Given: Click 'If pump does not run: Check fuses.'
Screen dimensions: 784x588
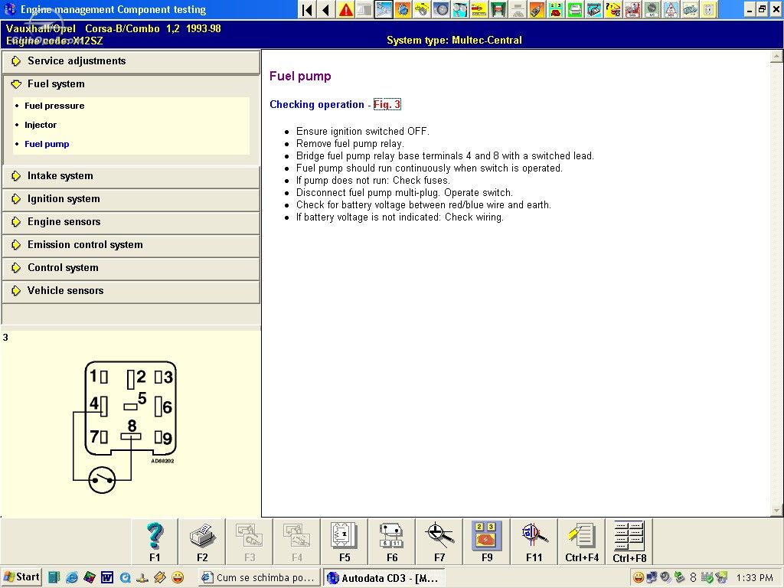Looking at the screenshot, I should (x=373, y=180).
